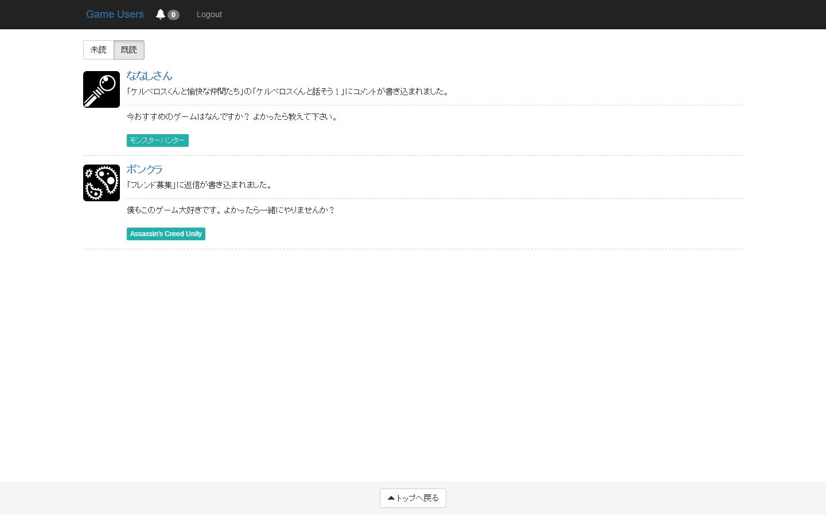This screenshot has width=826, height=516.
Task: Click the モンスターハンター game tag
Action: (x=157, y=140)
